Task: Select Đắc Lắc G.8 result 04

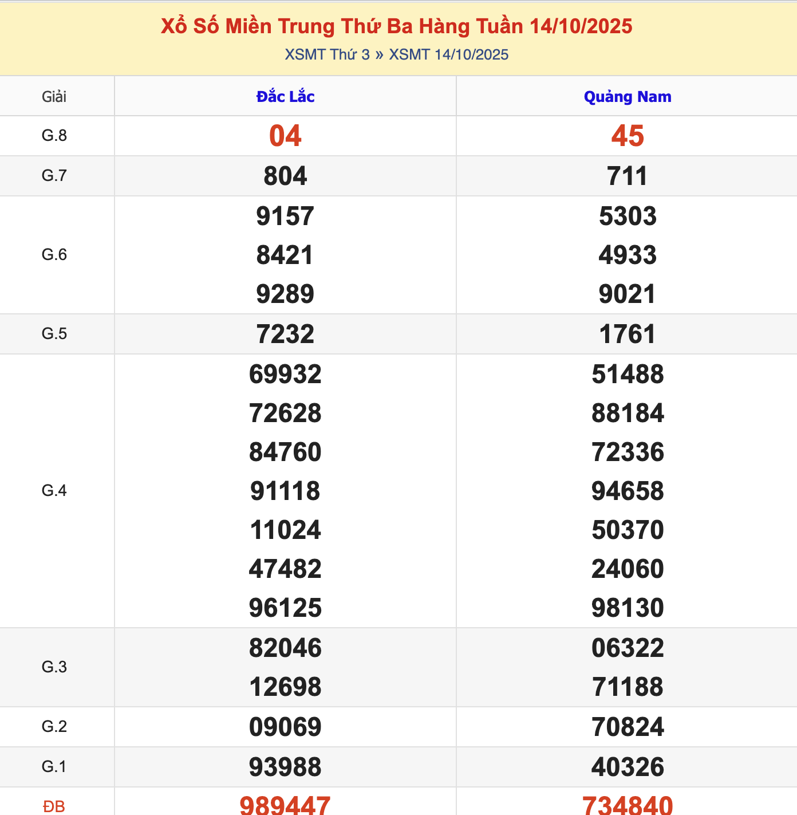Action: pyautogui.click(x=285, y=136)
